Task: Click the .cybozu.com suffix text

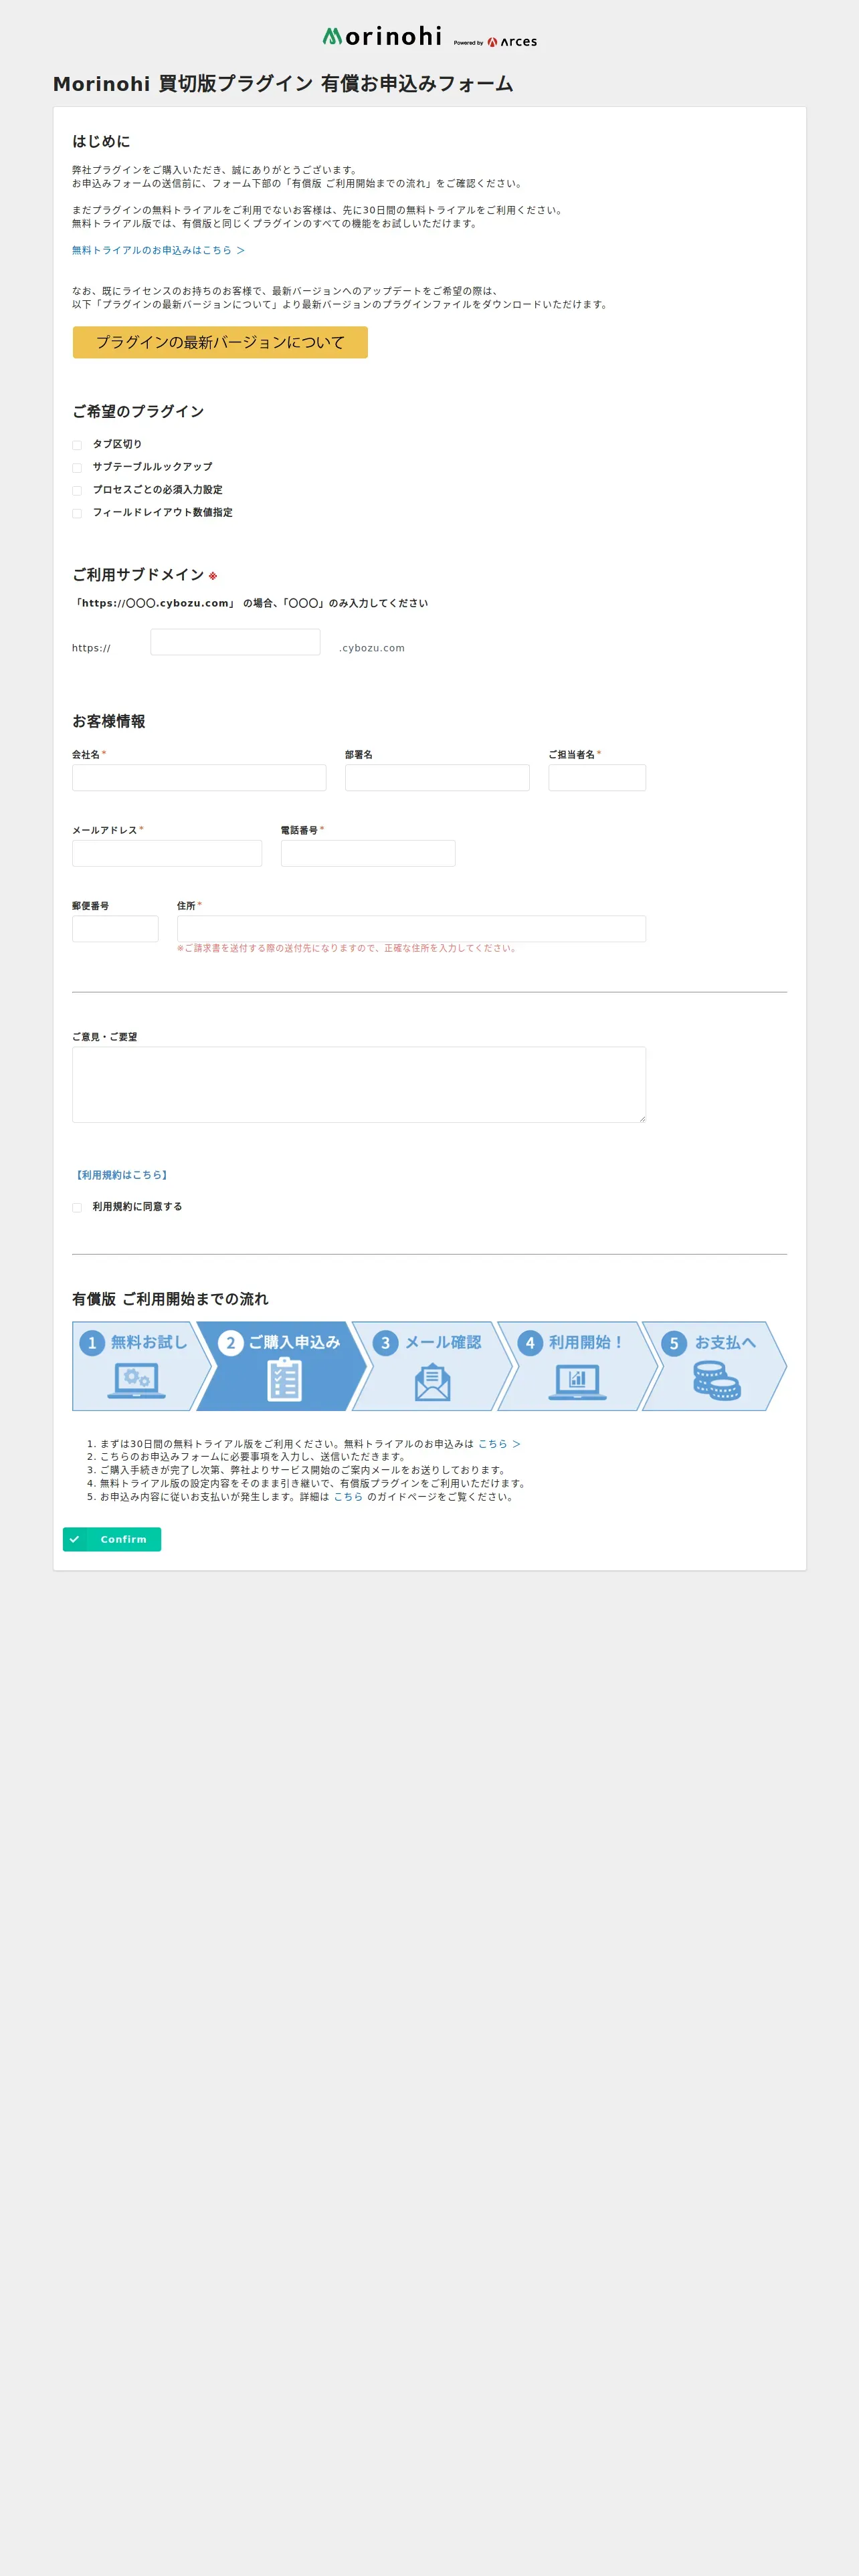Action: point(372,648)
